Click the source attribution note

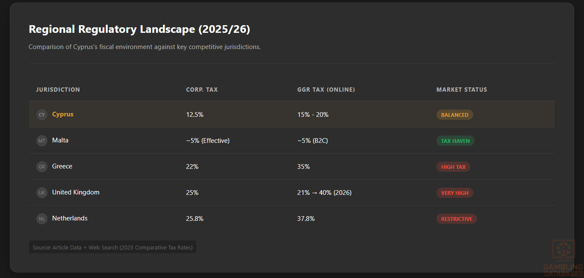(112, 247)
